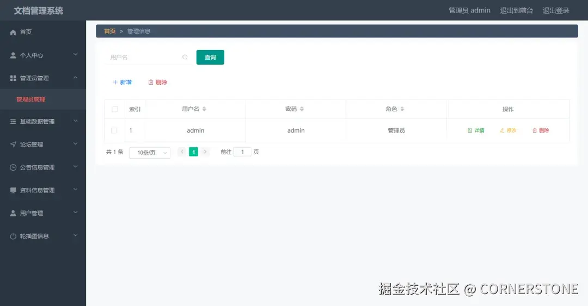Sort by 用户名 column arrows
Viewport: 588px width, 306px height.
204,109
